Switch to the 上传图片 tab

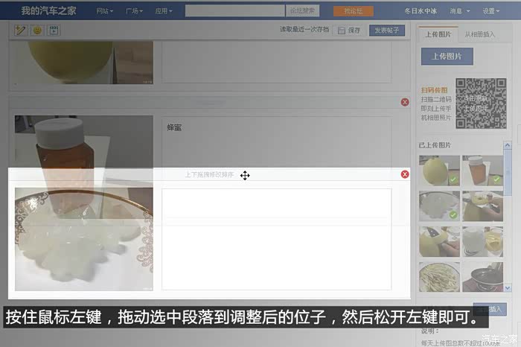pyautogui.click(x=438, y=34)
